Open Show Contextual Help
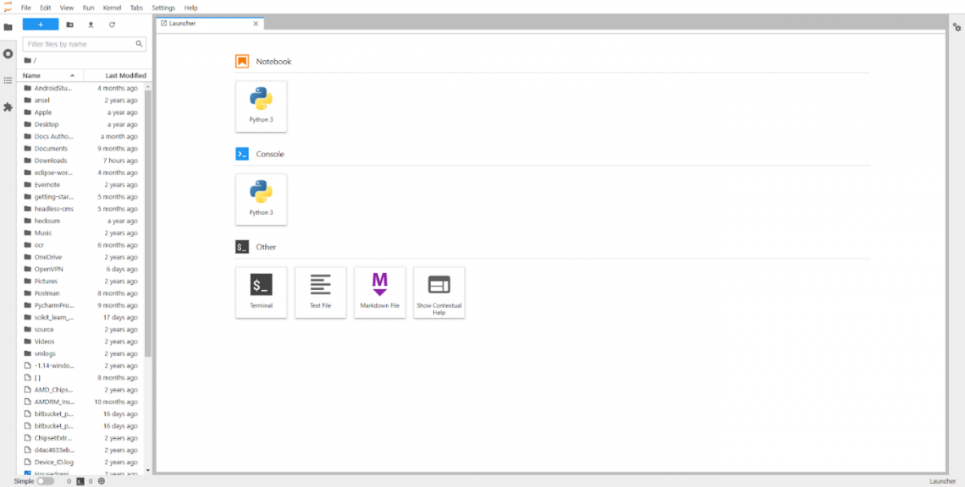 [438, 292]
